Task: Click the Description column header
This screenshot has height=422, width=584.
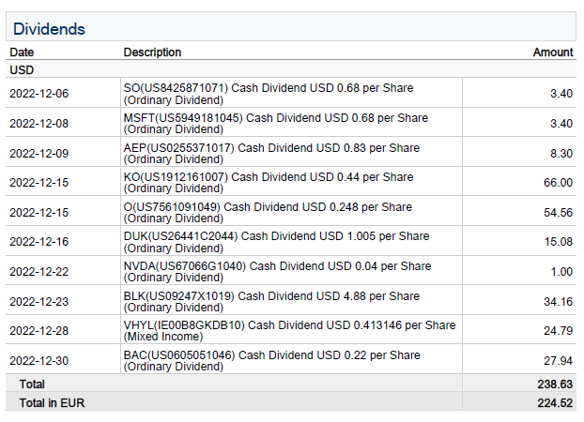Action: (x=152, y=53)
